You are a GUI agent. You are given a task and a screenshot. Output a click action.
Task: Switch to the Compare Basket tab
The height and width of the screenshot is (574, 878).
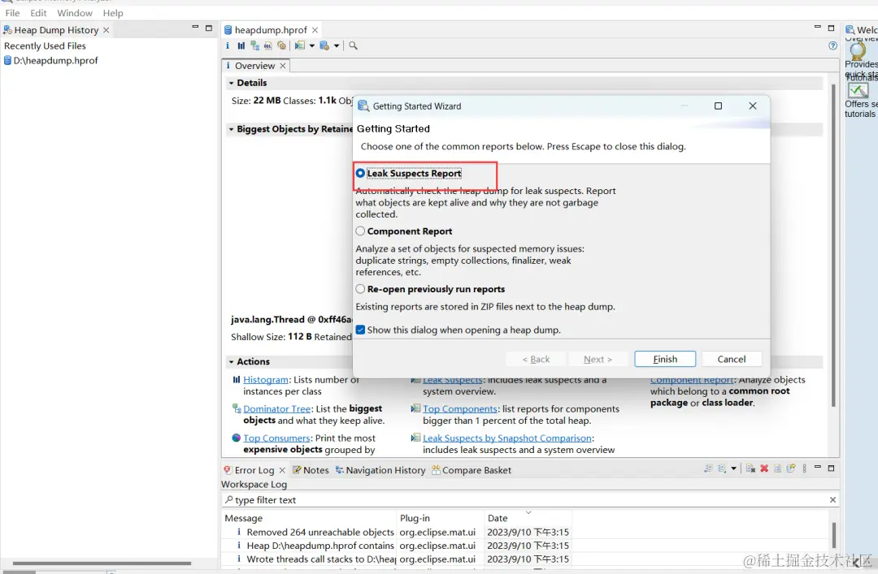472,470
